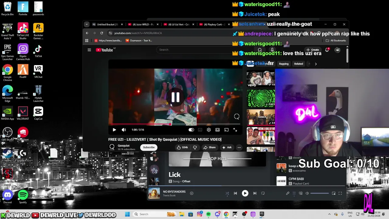Select the Related filter chip
The height and width of the screenshot is (219, 389).
298,64
